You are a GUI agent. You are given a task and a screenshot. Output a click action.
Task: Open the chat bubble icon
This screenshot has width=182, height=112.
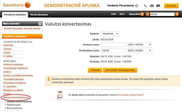[x=158, y=6]
